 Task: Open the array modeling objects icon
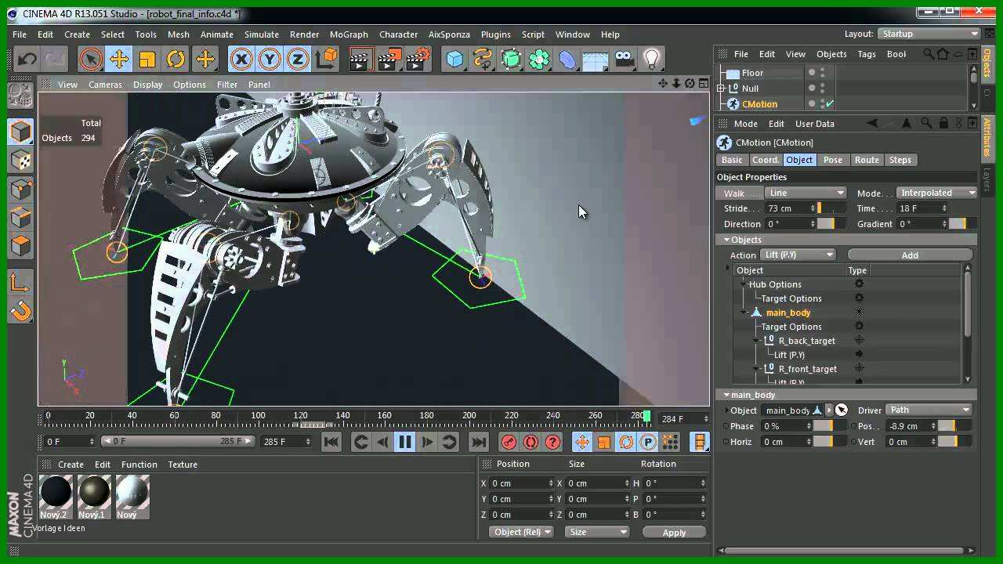point(539,59)
